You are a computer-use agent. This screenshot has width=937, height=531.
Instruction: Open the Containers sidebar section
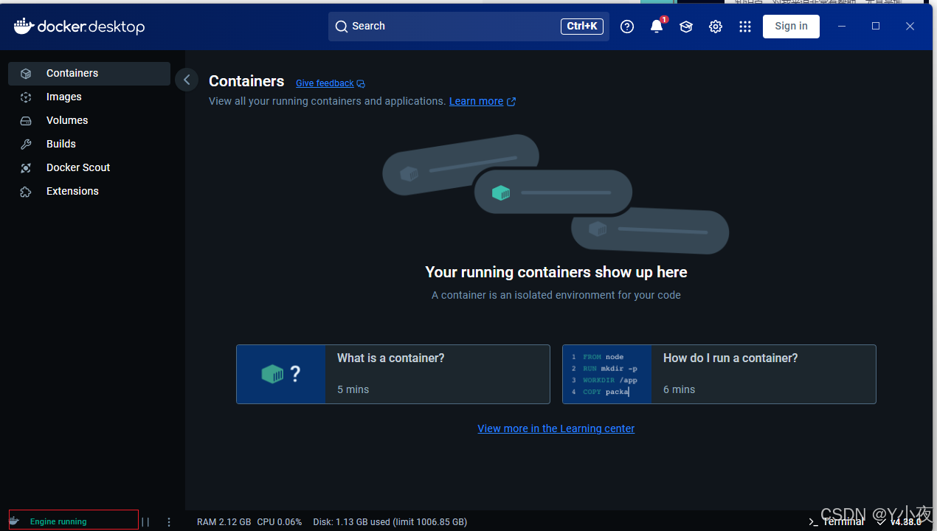coord(89,73)
